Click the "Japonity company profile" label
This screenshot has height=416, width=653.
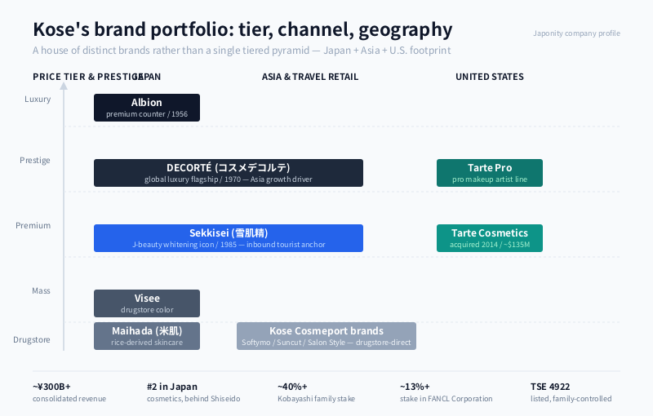coord(576,33)
